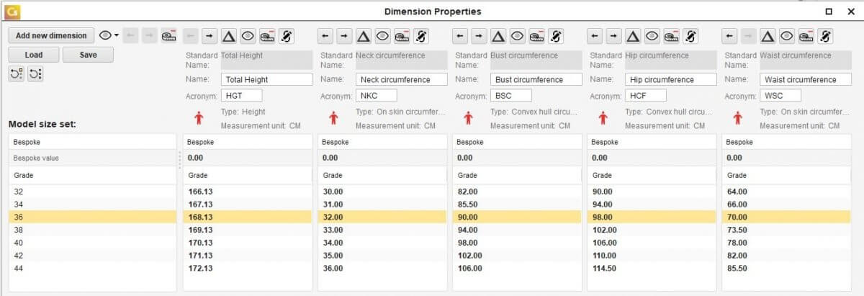
Task: Click the triangle icon above Bust circumference
Action: click(x=498, y=35)
